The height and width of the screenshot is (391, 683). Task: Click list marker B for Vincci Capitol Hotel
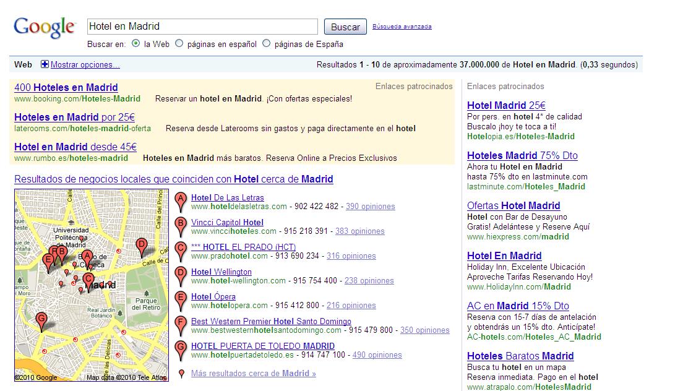click(x=180, y=227)
